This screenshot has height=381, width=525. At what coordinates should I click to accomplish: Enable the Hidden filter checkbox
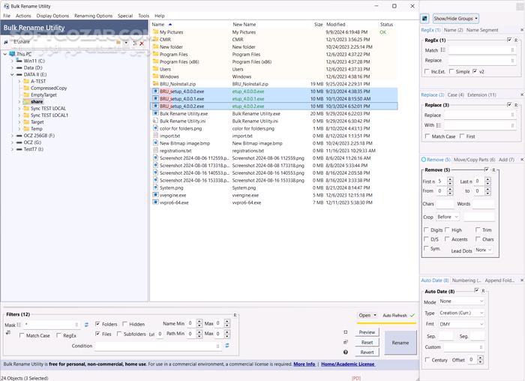click(125, 324)
